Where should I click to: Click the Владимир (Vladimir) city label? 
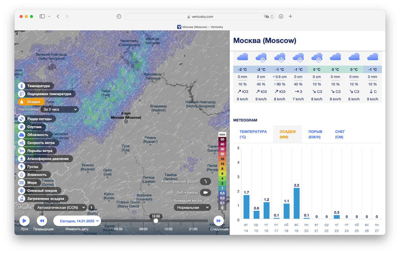(x=158, y=108)
